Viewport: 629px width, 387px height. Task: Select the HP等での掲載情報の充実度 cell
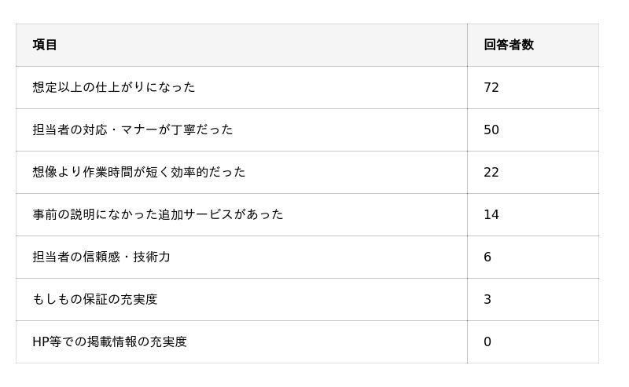(109, 341)
